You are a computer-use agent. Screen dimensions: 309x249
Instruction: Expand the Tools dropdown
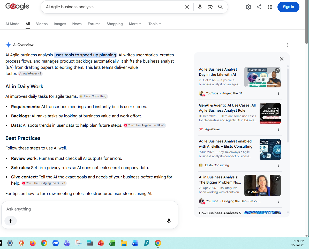[155, 24]
